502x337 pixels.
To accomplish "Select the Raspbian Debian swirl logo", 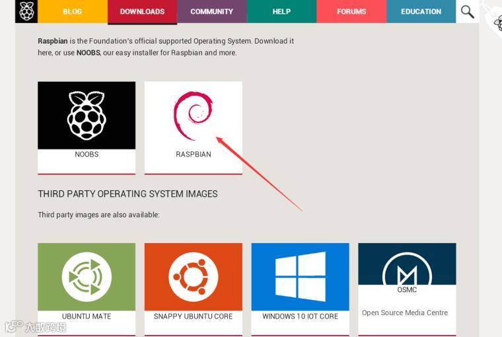I will tap(194, 116).
